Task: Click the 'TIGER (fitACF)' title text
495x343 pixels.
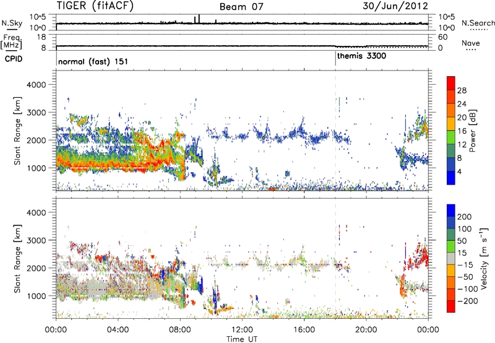Action: click(x=95, y=6)
